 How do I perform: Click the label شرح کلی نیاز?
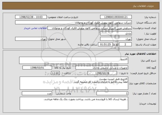point(148,61)
